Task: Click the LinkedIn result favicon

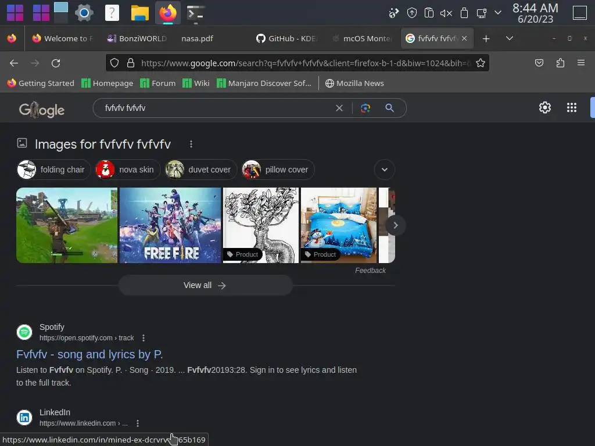Action: [x=24, y=418]
